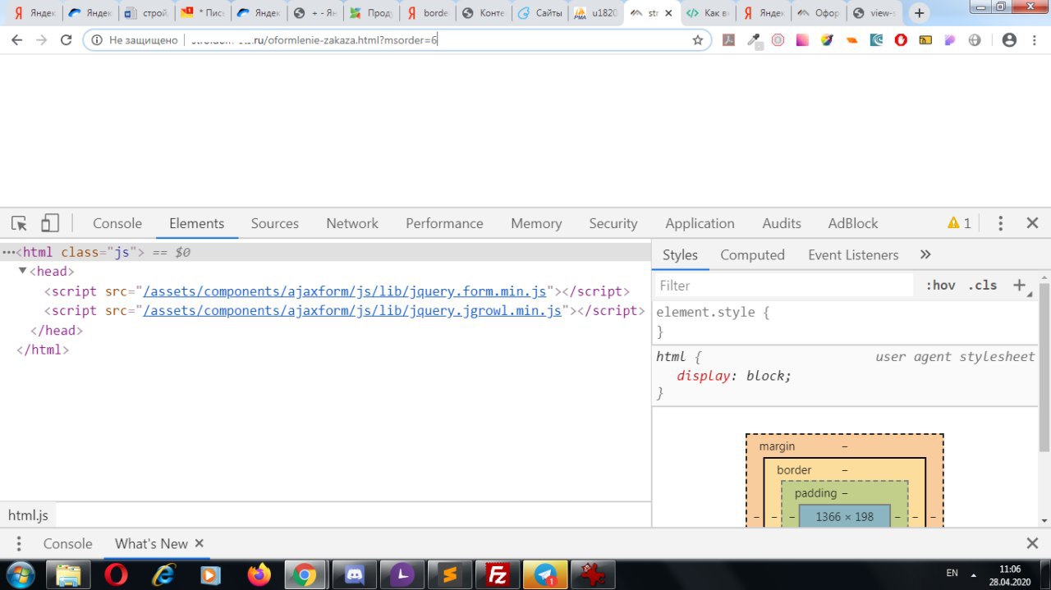Select the closing </html> tag line

coord(43,350)
